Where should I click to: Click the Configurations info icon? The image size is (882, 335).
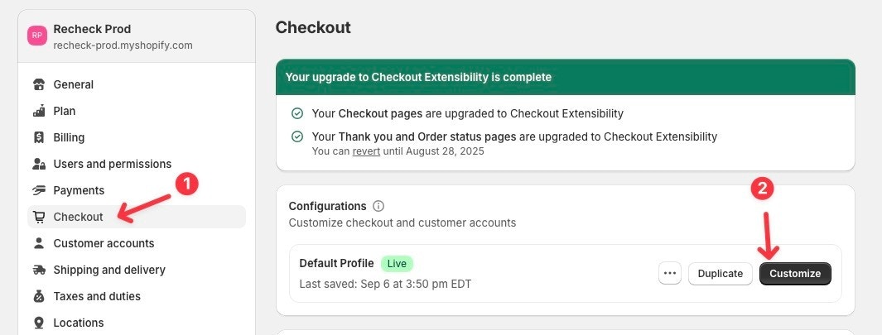click(378, 206)
